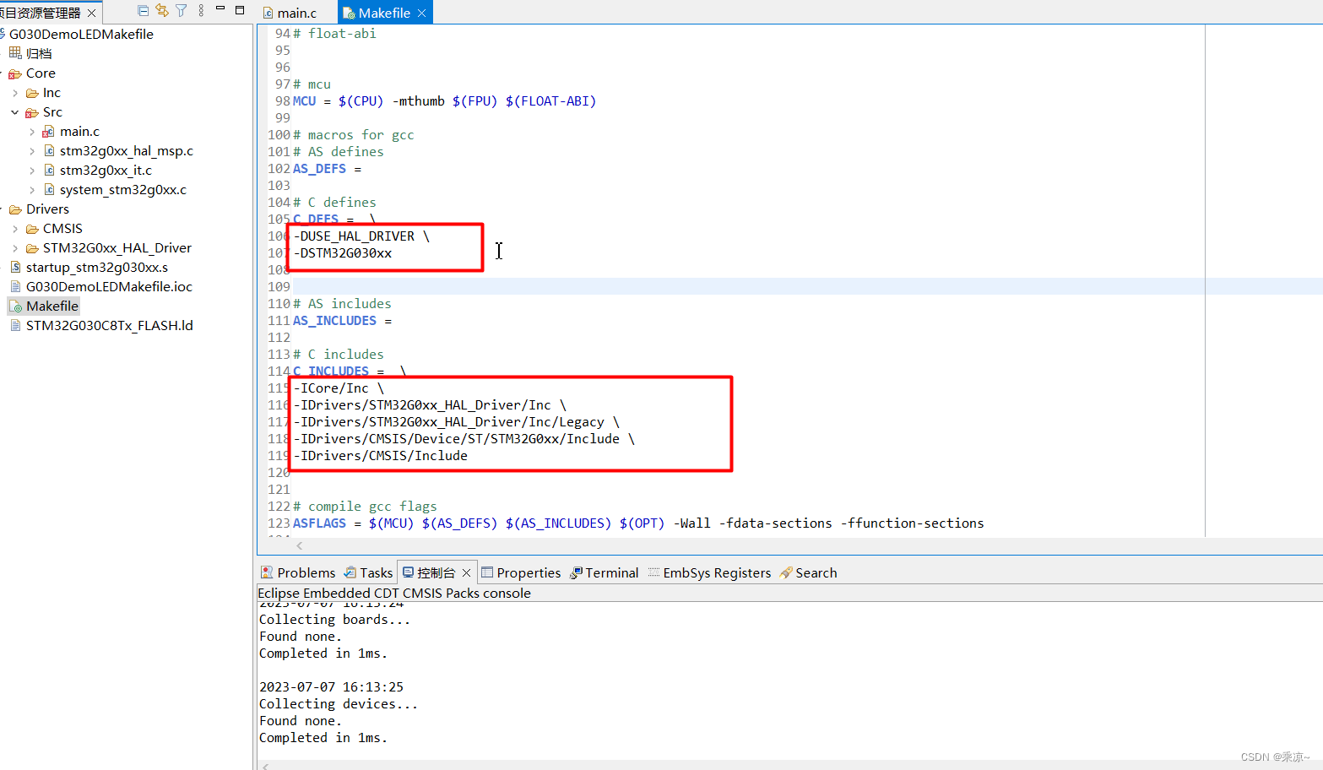Click the CSDN watermark link
This screenshot has width=1323, height=770.
(1277, 756)
